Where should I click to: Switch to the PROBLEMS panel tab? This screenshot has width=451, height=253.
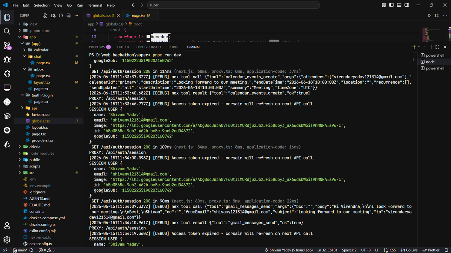pos(100,47)
